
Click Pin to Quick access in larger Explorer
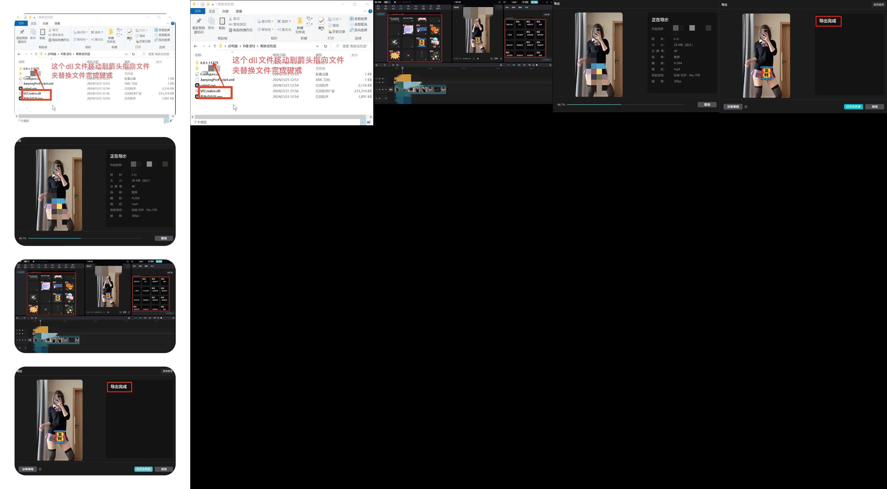(198, 22)
